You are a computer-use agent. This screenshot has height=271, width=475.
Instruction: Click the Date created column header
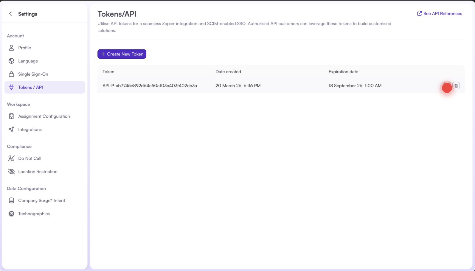tap(228, 71)
